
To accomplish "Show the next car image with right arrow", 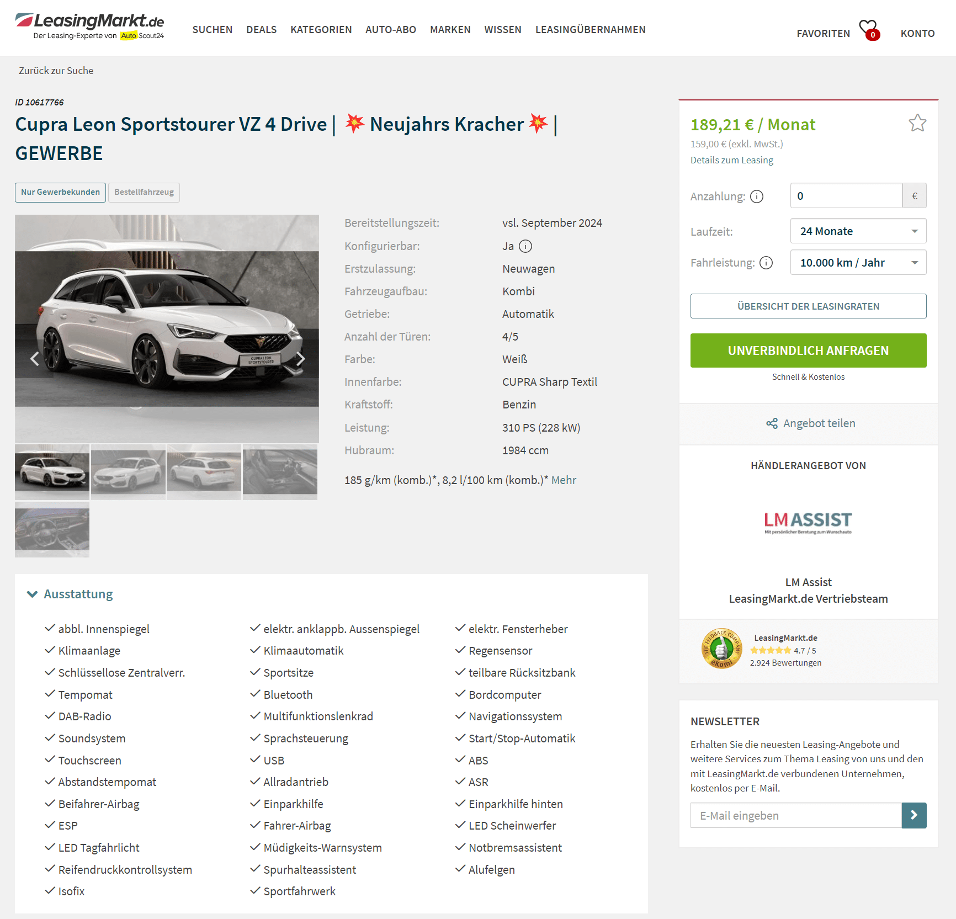I will [x=300, y=359].
